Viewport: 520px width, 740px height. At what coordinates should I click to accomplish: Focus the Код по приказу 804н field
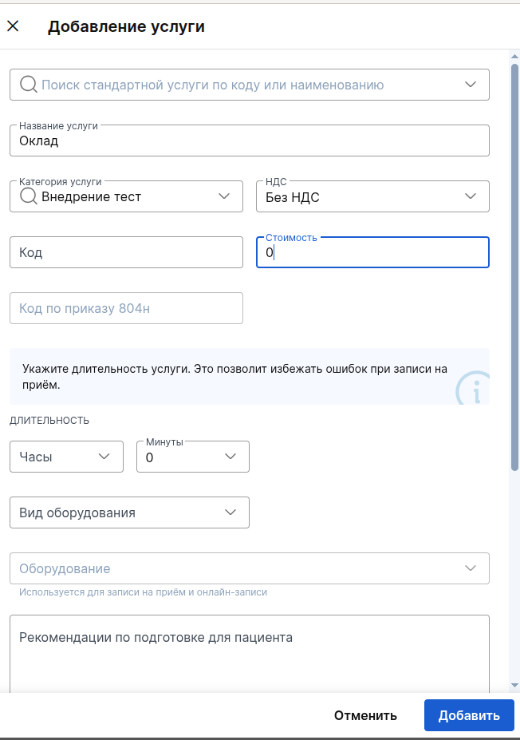tap(126, 308)
